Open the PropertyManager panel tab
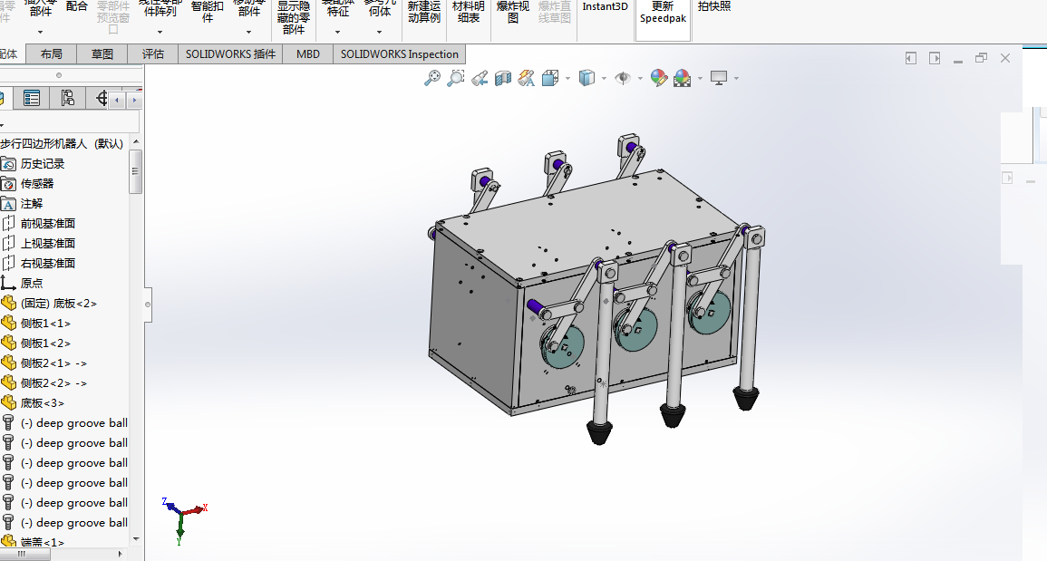This screenshot has height=561, width=1047. (x=32, y=98)
